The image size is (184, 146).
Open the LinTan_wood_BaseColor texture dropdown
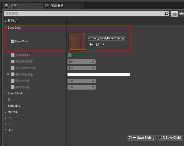106,39
